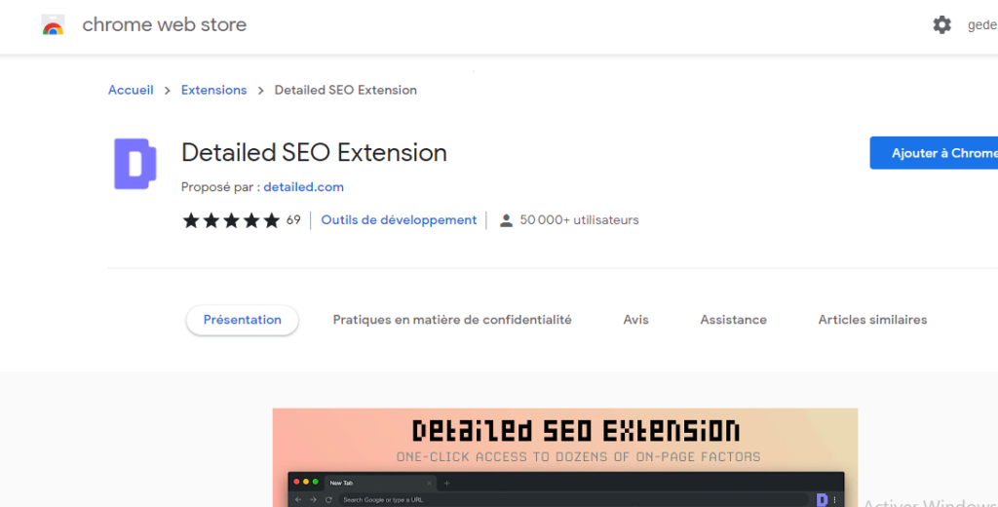The width and height of the screenshot is (998, 507).
Task: Open the Assistance tab
Action: coord(733,320)
